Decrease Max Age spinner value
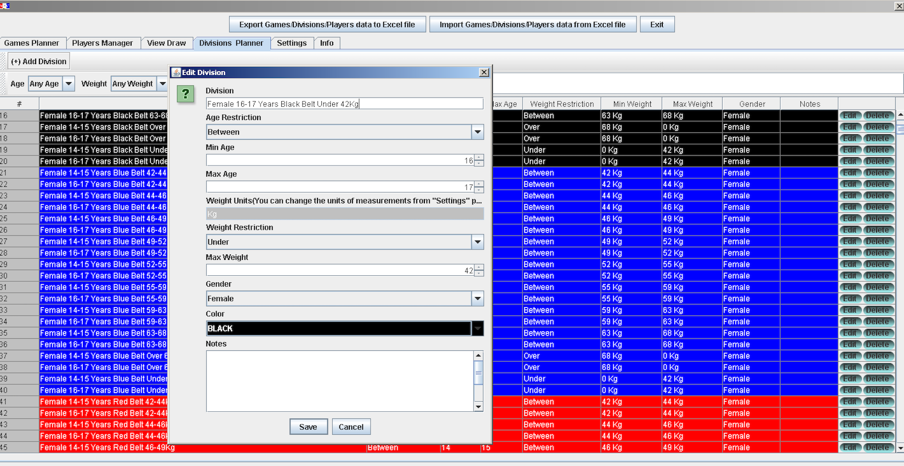 click(479, 190)
